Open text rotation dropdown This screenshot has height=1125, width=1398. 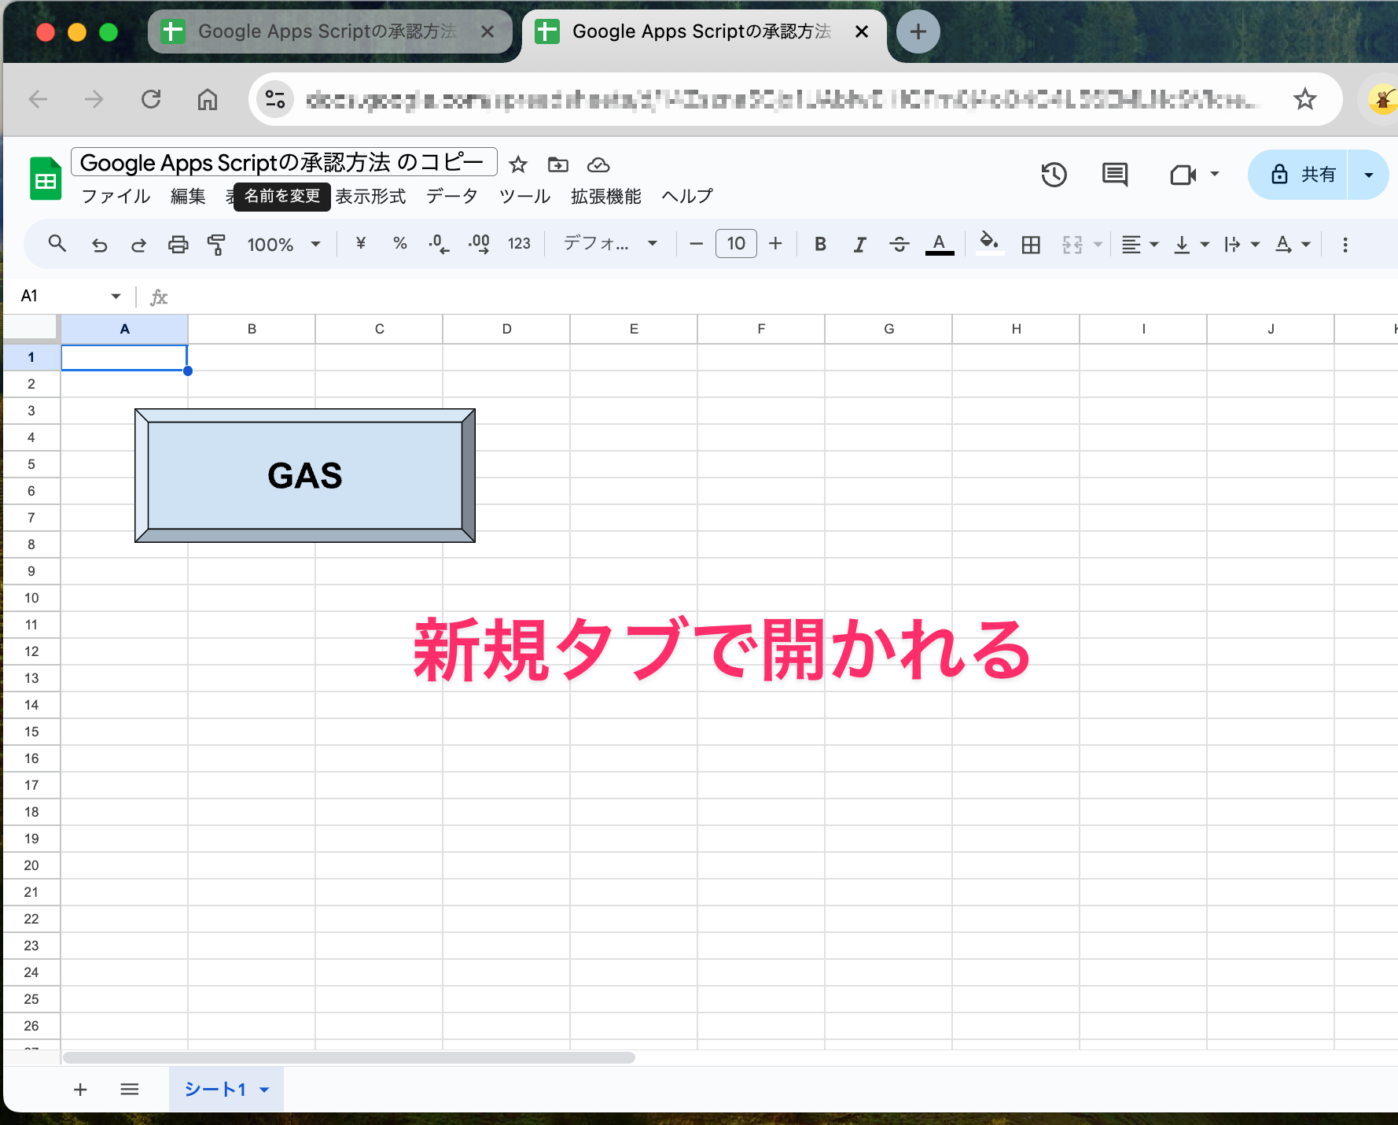coord(1293,245)
